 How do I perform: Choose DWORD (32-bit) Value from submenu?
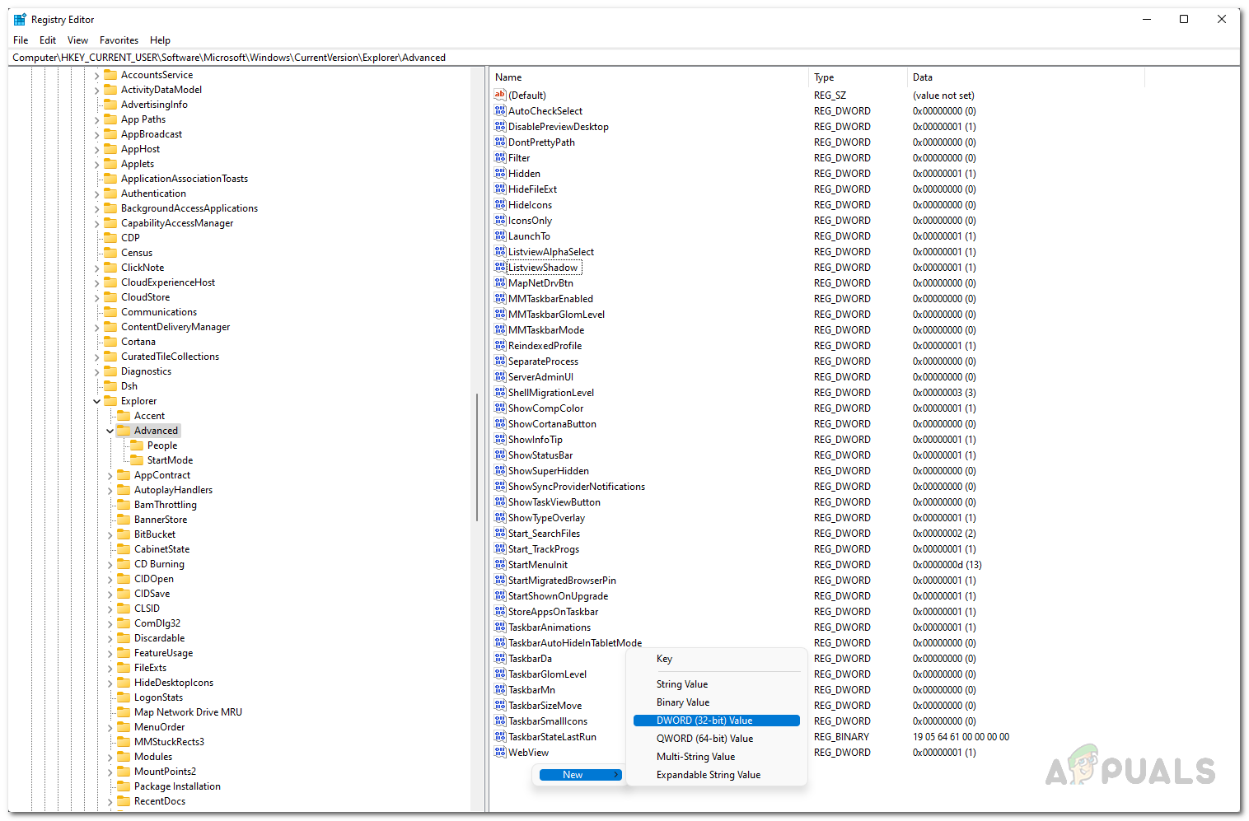pos(717,721)
